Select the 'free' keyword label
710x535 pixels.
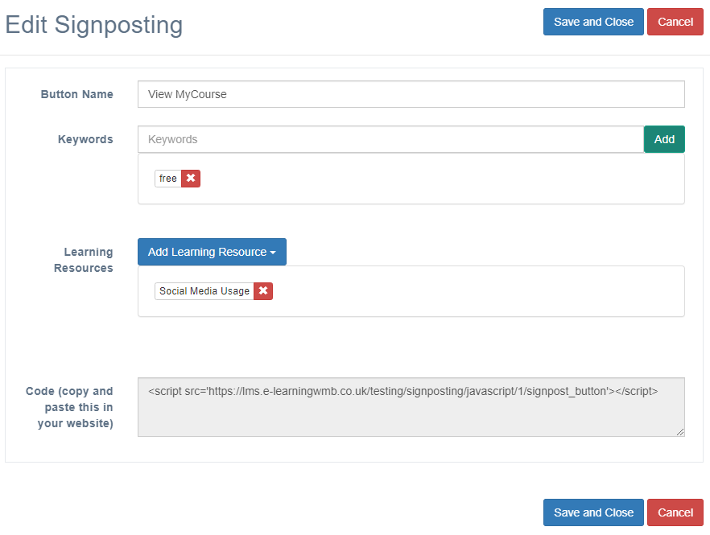point(168,179)
